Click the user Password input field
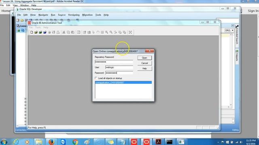 click(119, 72)
